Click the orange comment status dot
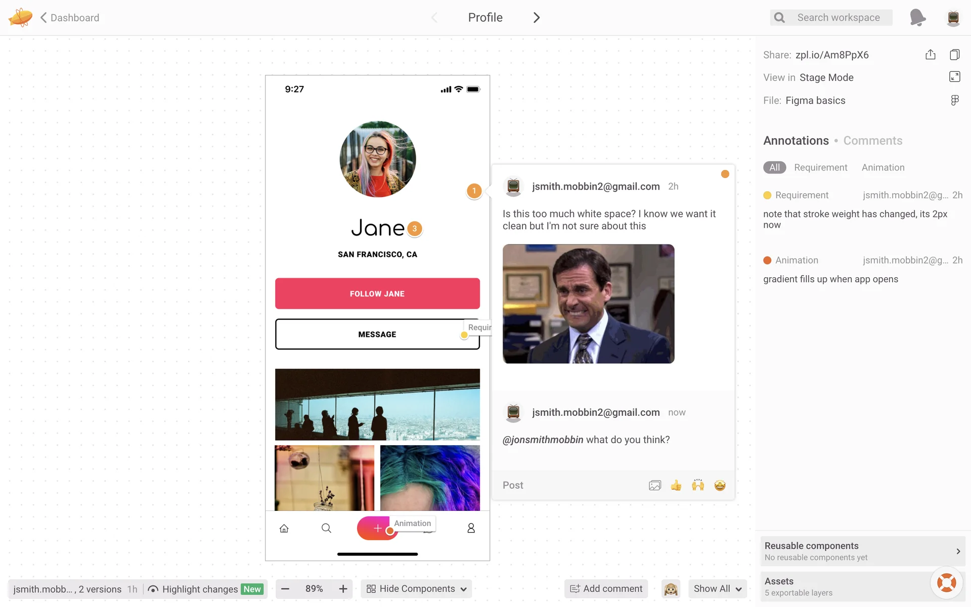This screenshot has width=971, height=607. (x=725, y=174)
